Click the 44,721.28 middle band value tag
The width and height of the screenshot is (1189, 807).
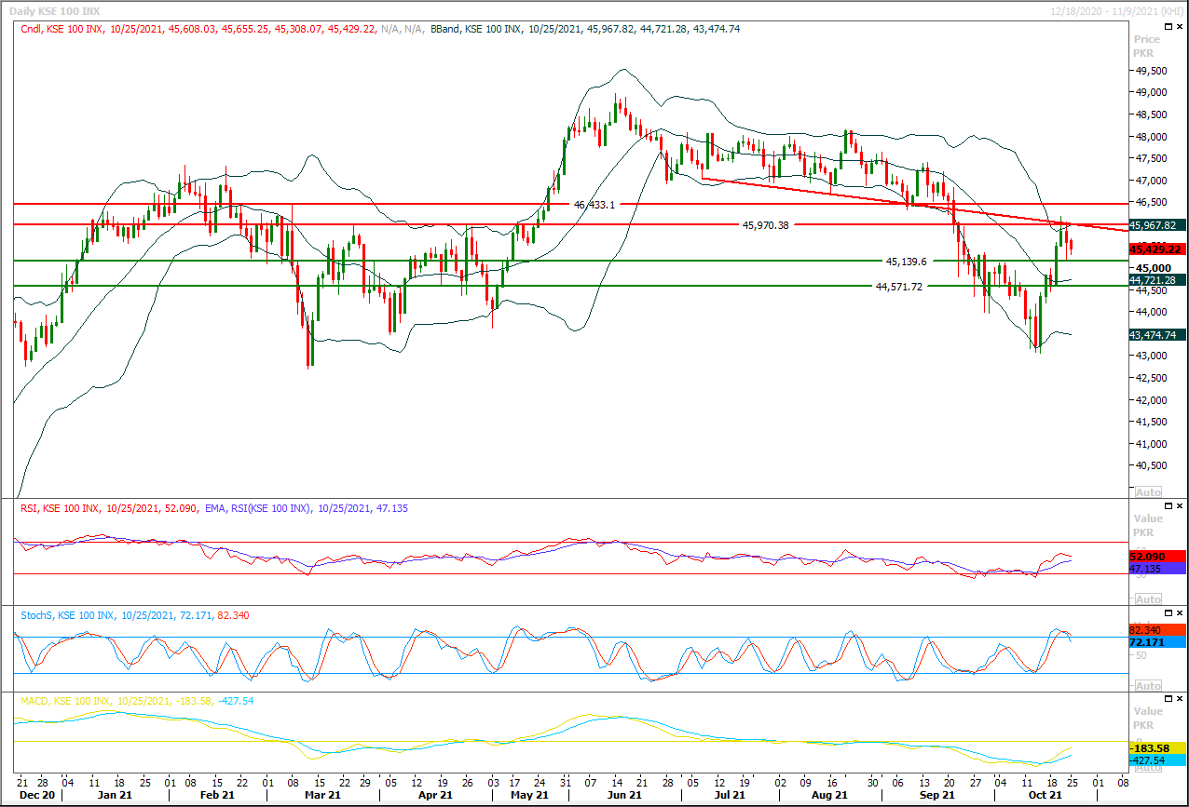(x=1156, y=279)
